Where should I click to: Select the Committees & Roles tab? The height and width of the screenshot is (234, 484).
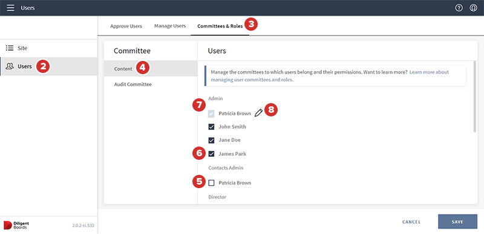coord(220,26)
